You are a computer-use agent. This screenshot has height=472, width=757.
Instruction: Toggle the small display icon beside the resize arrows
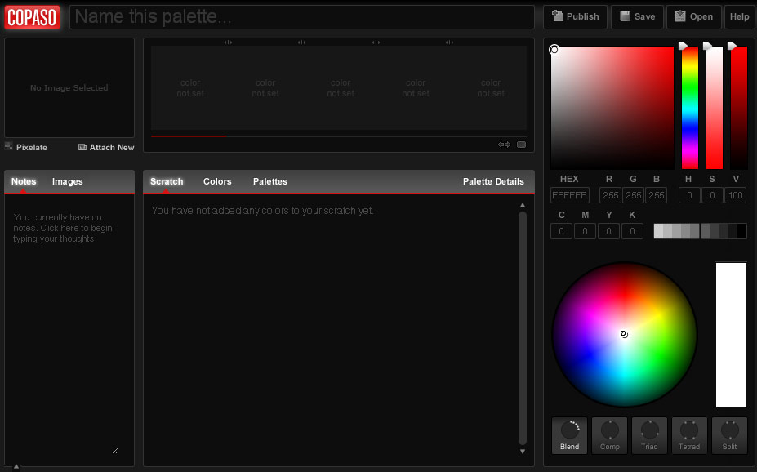(521, 143)
